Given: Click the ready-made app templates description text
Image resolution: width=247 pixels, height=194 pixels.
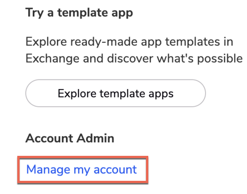Looking at the screenshot, I should coord(134,50).
